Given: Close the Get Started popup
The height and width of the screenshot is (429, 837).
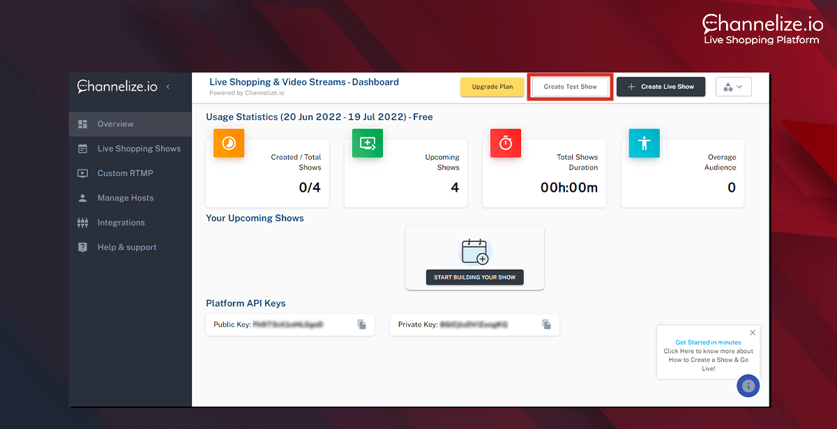Looking at the screenshot, I should pos(753,333).
